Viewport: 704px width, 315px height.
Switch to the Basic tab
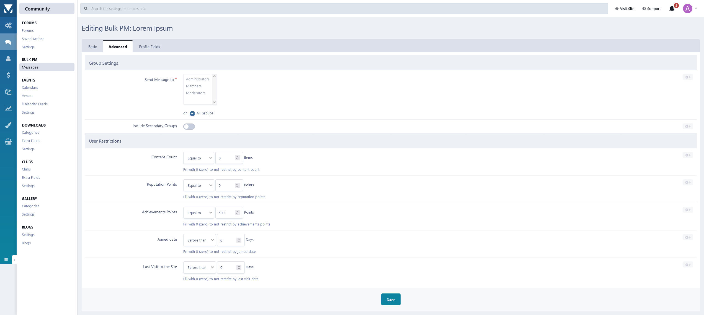(x=92, y=47)
